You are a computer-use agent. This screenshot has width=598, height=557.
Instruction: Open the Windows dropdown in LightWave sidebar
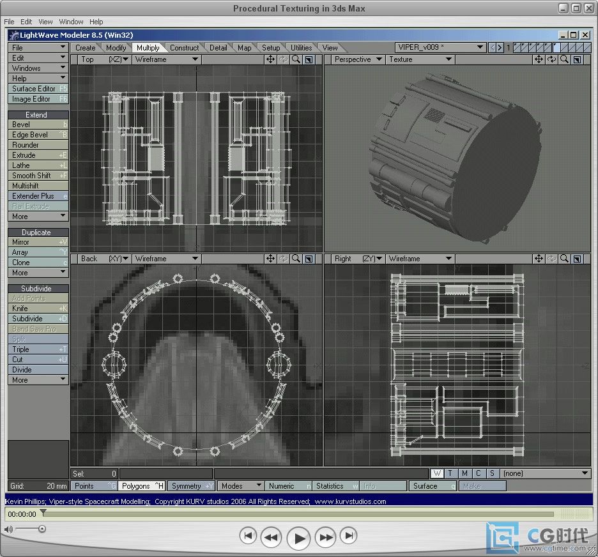click(x=38, y=68)
